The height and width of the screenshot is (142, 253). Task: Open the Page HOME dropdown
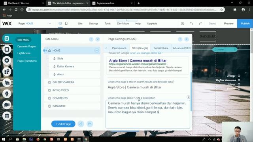point(34,24)
